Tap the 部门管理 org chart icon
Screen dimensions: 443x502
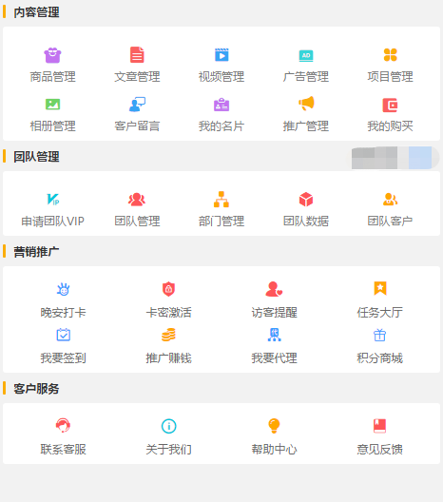221,199
